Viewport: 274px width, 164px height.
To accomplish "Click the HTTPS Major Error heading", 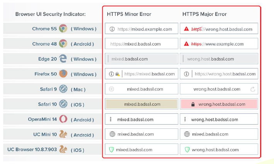I will (x=204, y=14).
